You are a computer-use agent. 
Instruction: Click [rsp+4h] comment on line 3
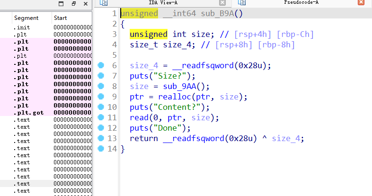coord(253,34)
